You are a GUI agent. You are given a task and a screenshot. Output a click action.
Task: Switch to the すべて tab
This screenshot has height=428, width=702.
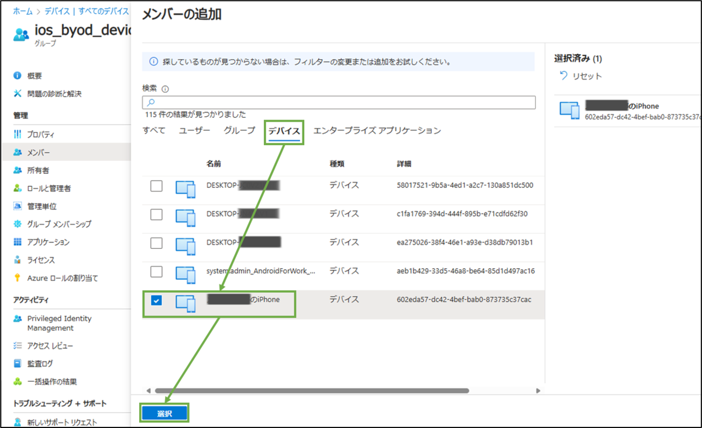tap(154, 131)
